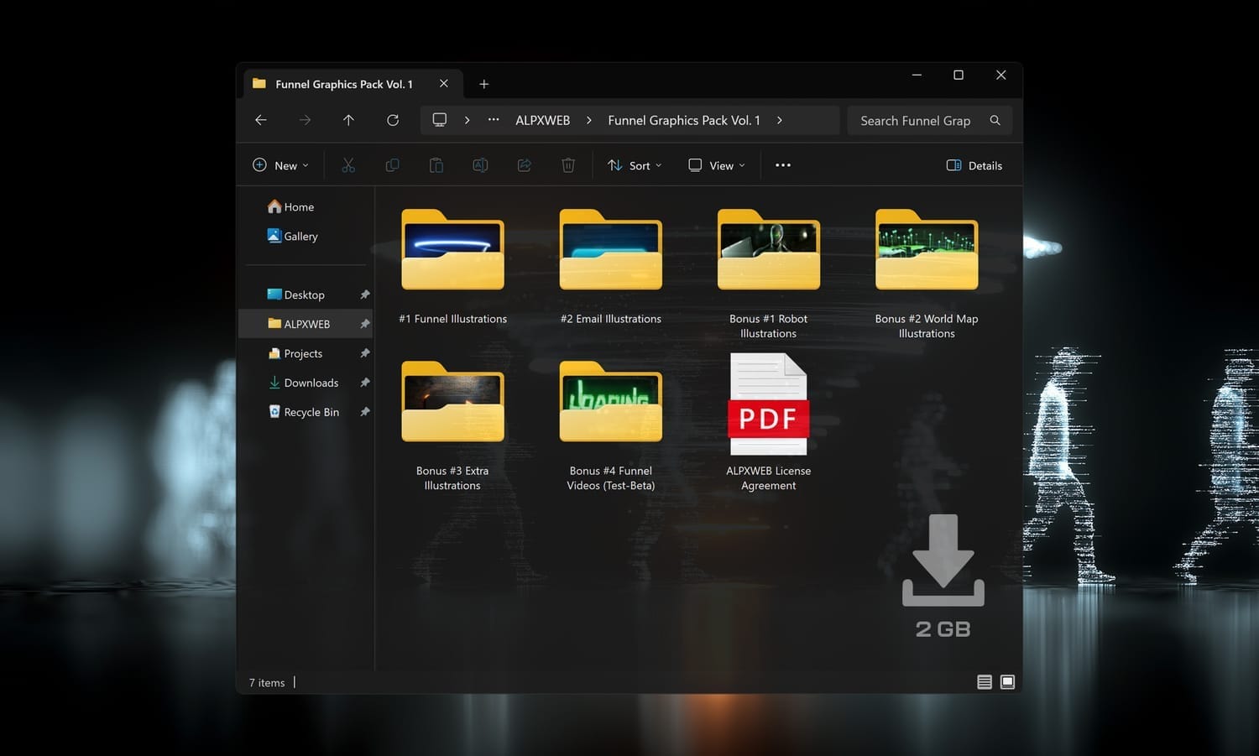Click the Paste icon in the toolbar
Viewport: 1259px width, 756px height.
coord(436,164)
